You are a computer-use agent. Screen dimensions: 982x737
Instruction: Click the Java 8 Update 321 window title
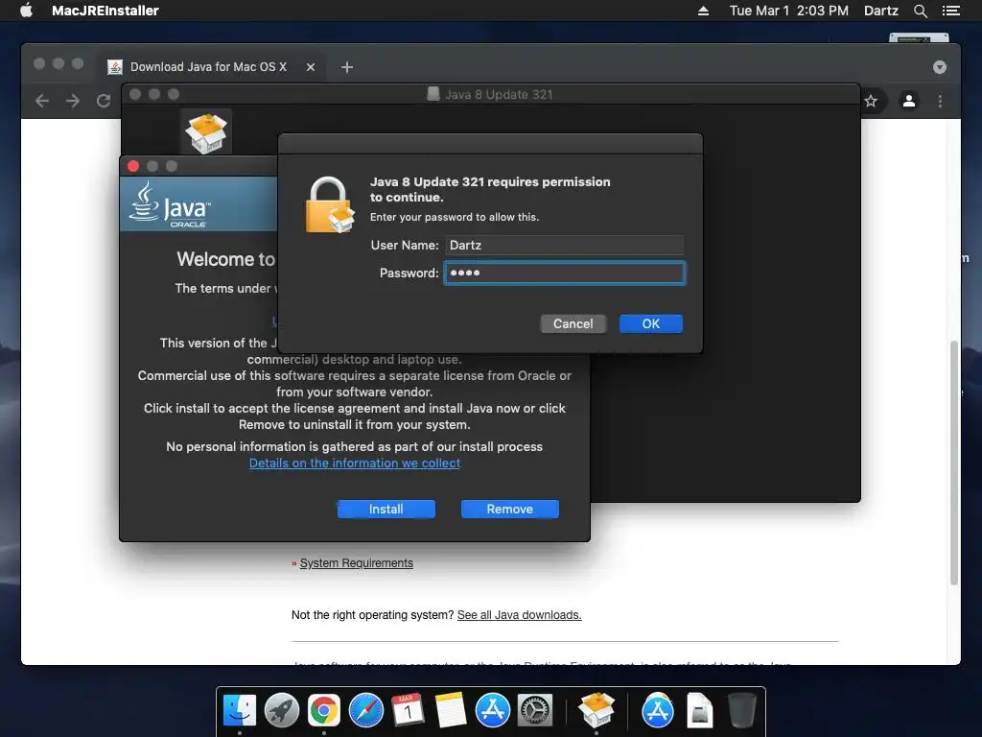pos(499,95)
